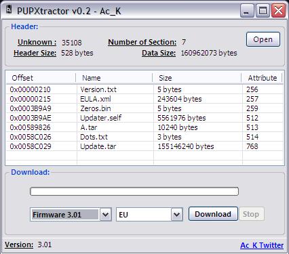The image size is (289, 254).
Task: Click the download progress bar
Action: (134, 191)
